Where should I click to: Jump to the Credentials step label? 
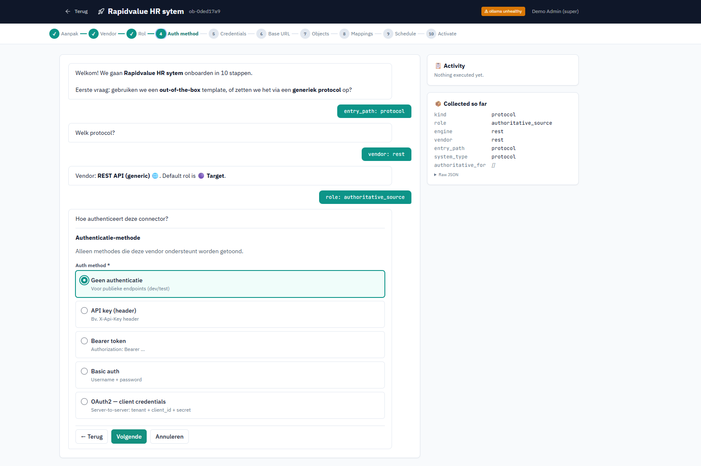pos(233,34)
